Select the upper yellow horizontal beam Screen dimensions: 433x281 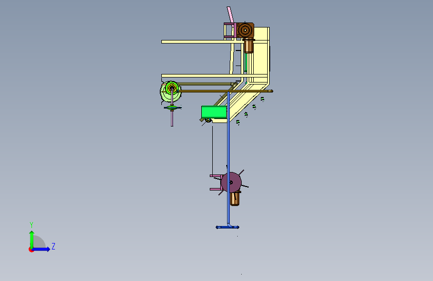(x=202, y=42)
